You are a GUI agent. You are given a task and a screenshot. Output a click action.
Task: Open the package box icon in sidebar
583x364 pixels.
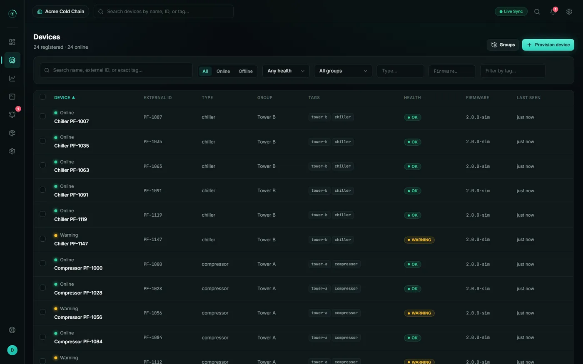(x=12, y=133)
